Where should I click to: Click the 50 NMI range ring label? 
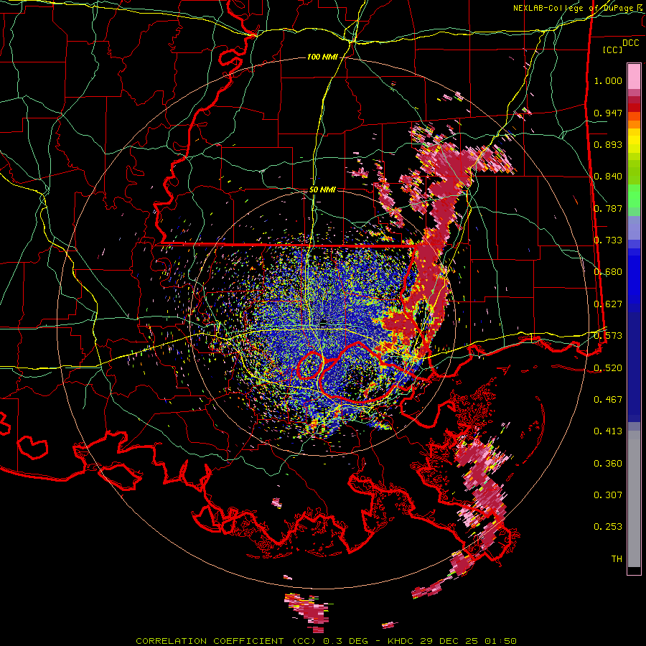coord(322,190)
